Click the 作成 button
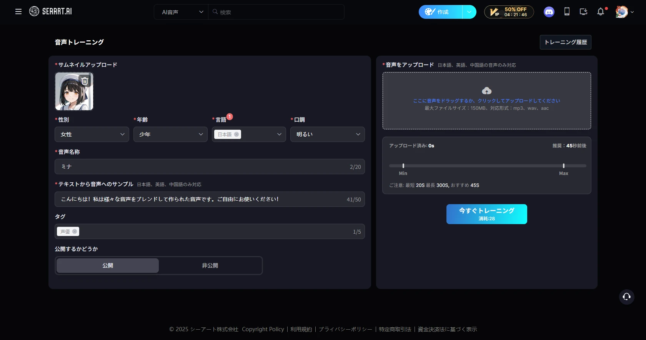646x340 pixels. coord(441,12)
